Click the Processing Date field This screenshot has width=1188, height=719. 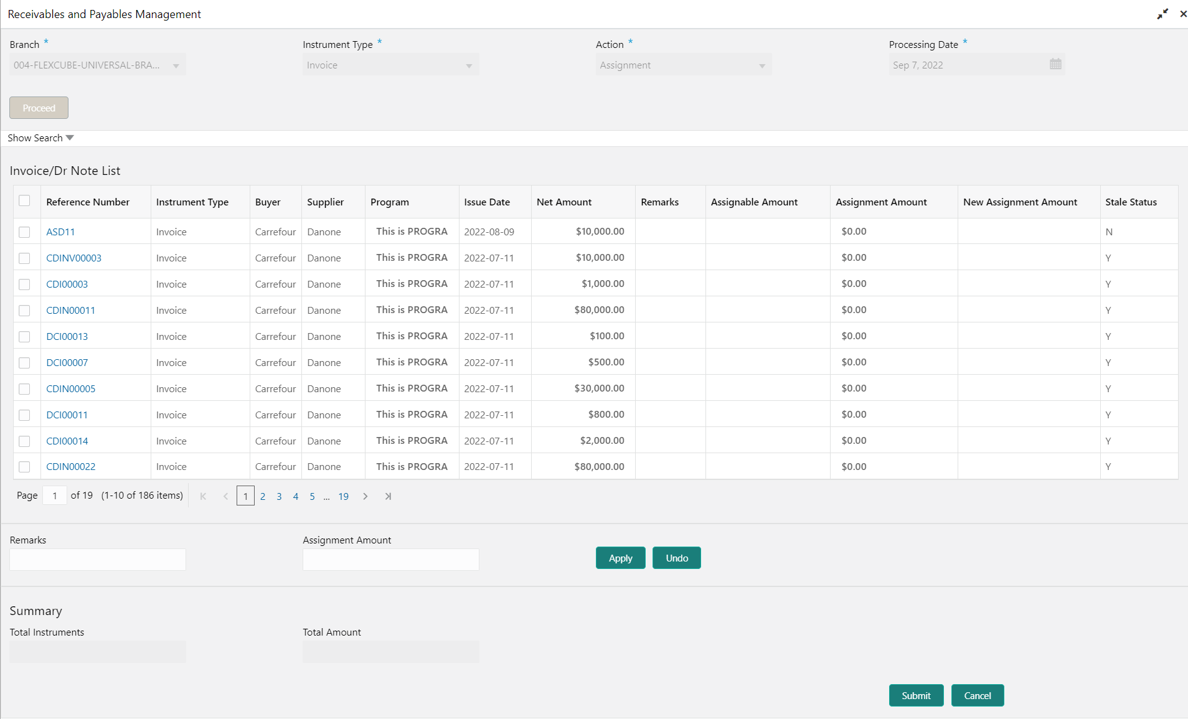click(977, 65)
